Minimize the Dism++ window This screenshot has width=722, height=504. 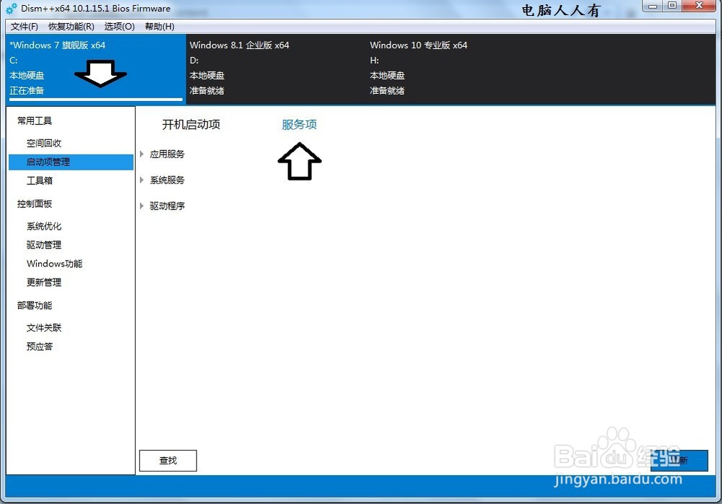click(653, 6)
